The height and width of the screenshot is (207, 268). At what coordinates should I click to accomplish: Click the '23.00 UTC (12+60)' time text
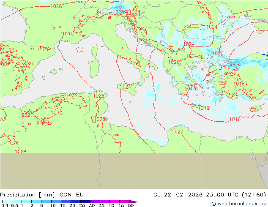[236, 195]
